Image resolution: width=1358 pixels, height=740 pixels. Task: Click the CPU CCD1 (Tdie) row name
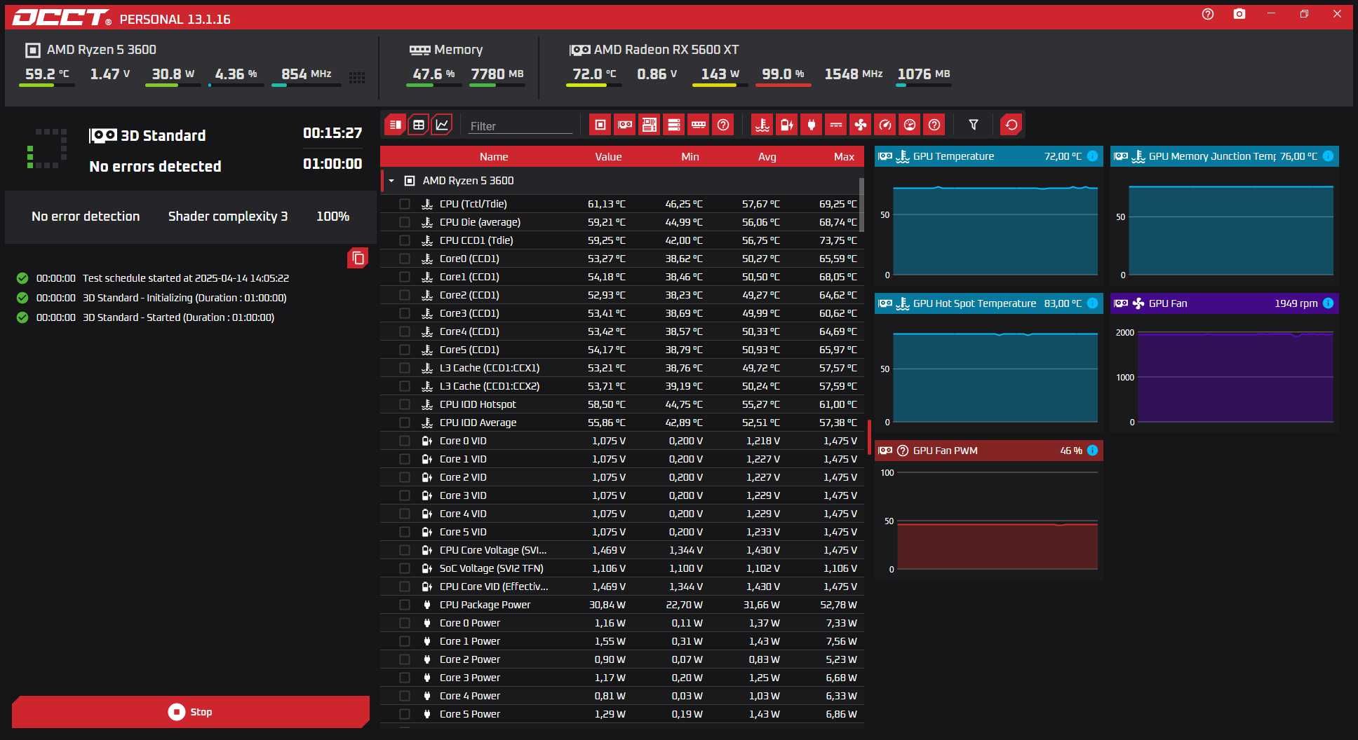click(476, 240)
